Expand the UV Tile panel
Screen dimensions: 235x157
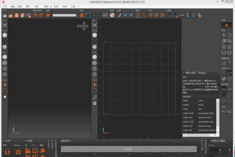(x=202, y=141)
